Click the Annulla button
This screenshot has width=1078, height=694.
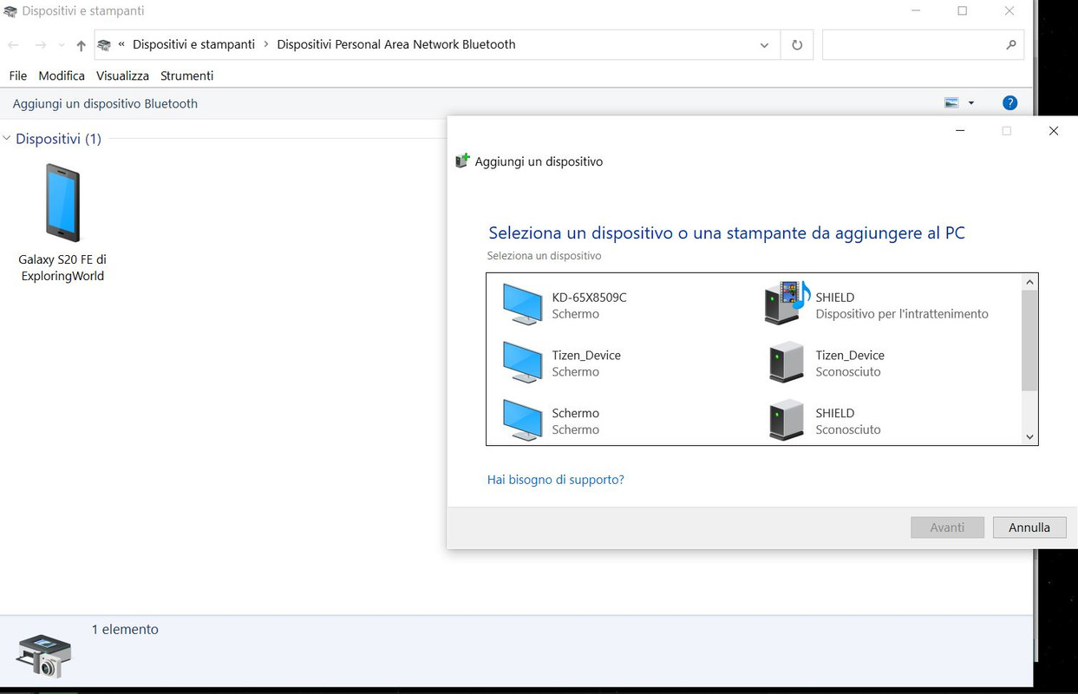(x=1029, y=527)
